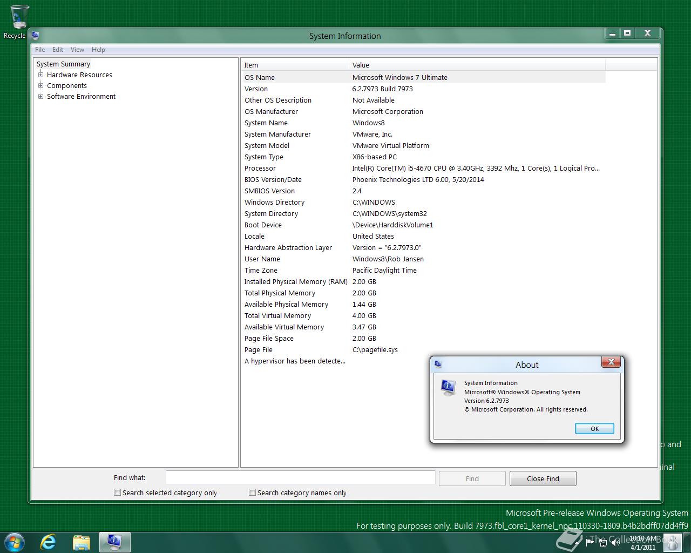The width and height of the screenshot is (691, 553).
Task: Click the Item column header
Action: coord(295,65)
